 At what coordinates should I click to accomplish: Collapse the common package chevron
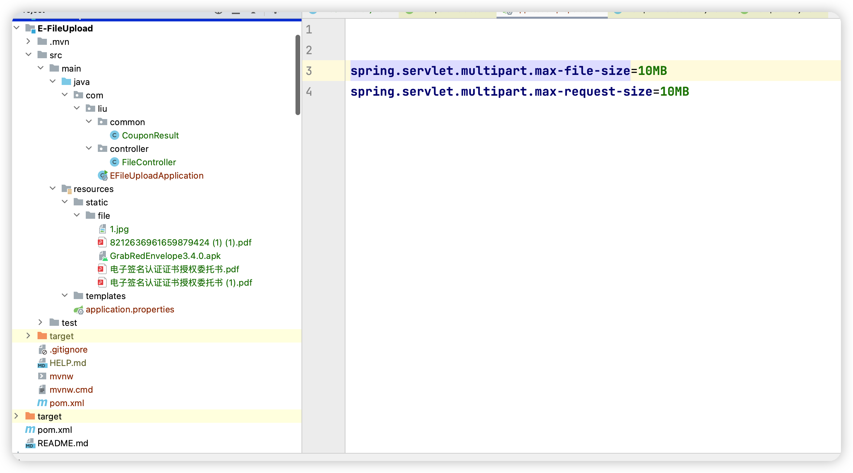tap(89, 121)
